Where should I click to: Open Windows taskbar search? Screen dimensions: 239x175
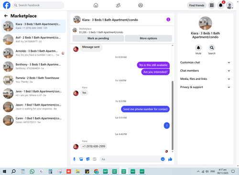[x=13, y=172]
